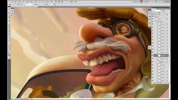Select the History Brush tool
This screenshot has height=100, width=178.
[9, 27]
